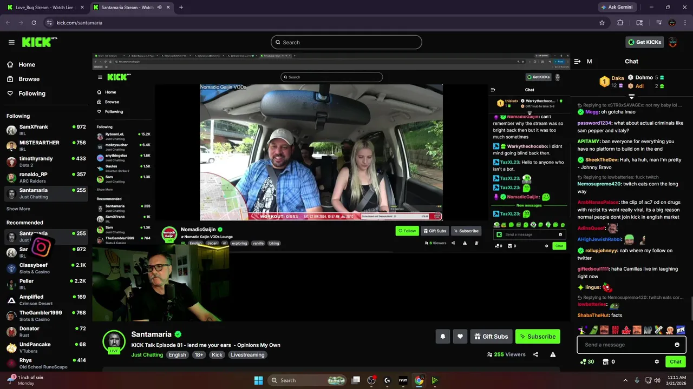693x389 pixels.
Task: Click the Gift Subs button
Action: pyautogui.click(x=491, y=336)
